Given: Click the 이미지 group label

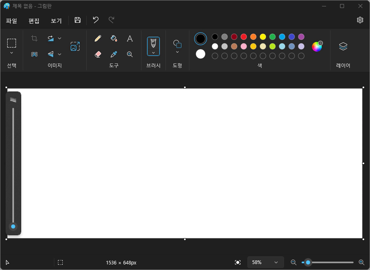Looking at the screenshot, I should [55, 66].
